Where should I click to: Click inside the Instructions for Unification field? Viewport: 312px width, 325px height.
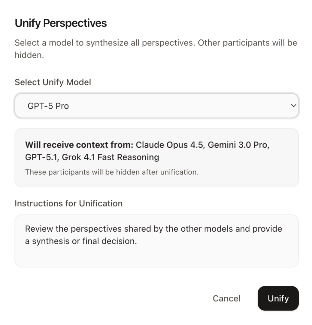click(x=156, y=241)
